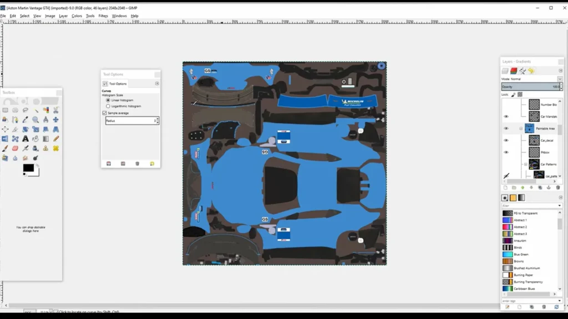This screenshot has width=568, height=319.
Task: Select the Ink tool
Action: (x=35, y=148)
